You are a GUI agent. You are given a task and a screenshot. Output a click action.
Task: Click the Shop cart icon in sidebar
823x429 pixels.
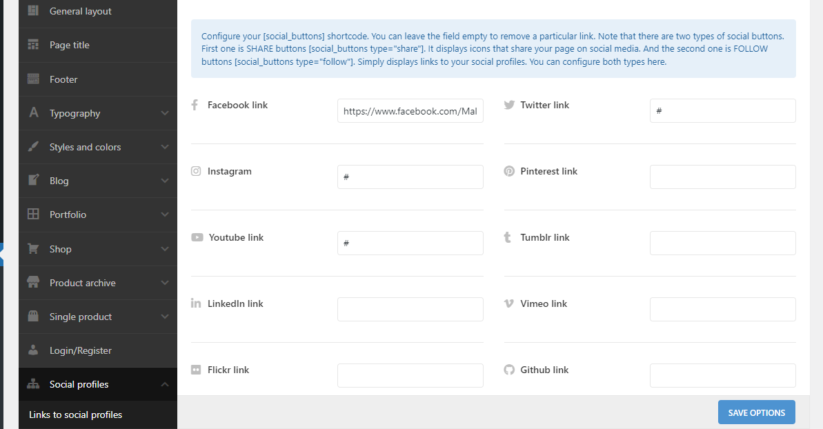click(33, 249)
